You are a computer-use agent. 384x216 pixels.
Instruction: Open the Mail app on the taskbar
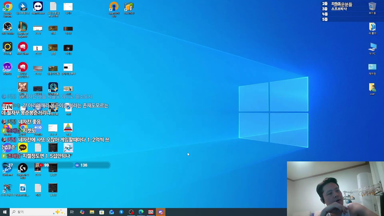(112, 212)
